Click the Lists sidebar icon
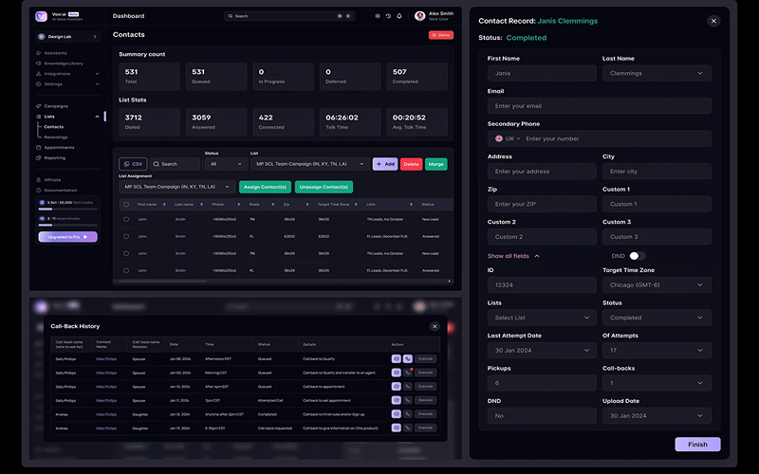Viewport: 759px width, 474px height. pos(38,117)
